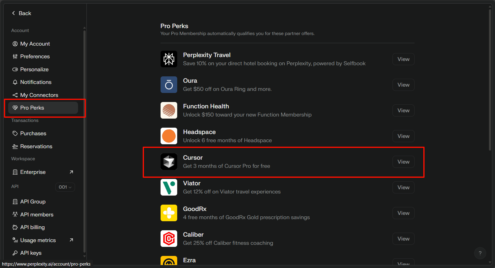Click the orange Headspace logo icon

[169, 136]
